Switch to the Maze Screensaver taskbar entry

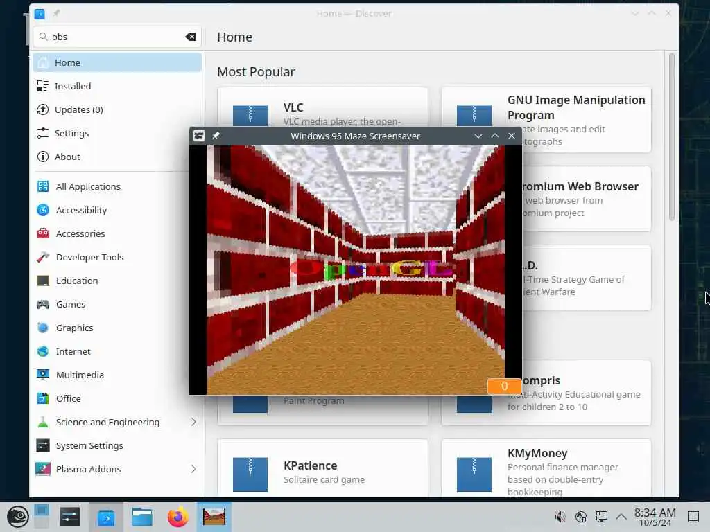click(214, 517)
